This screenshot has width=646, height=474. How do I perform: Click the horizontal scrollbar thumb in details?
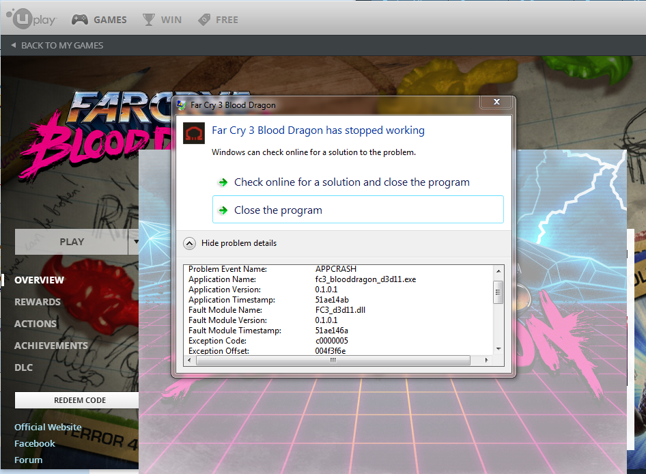[x=333, y=360]
